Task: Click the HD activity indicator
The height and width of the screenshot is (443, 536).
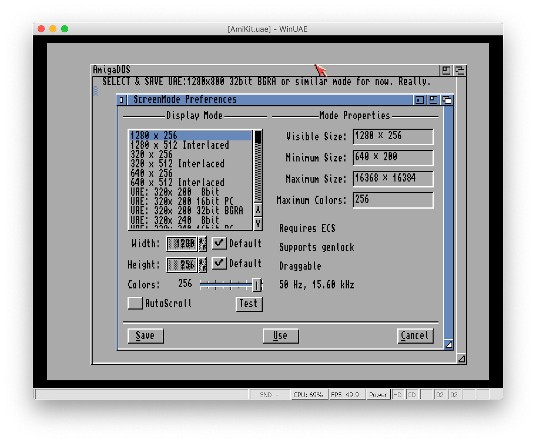Action: coord(397,394)
